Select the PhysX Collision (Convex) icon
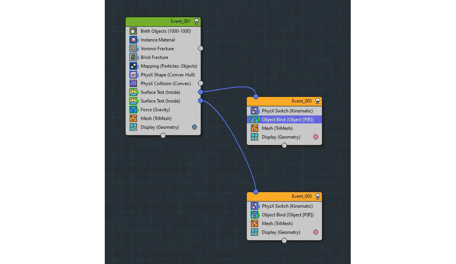Viewport: 456px width, 264px height. [133, 83]
